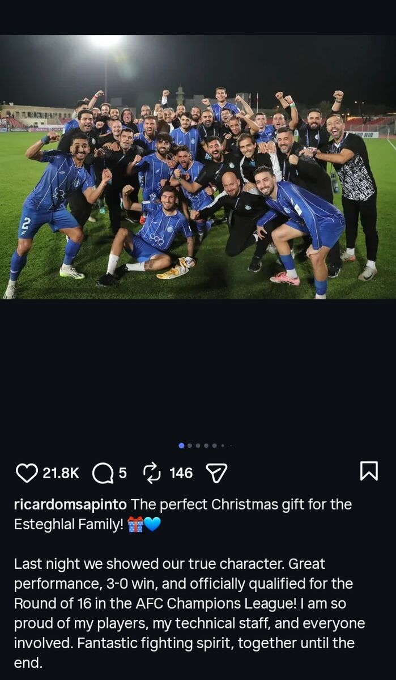Jump to the fifth carousel dot
Viewport: 396px width, 680px height.
pos(214,445)
